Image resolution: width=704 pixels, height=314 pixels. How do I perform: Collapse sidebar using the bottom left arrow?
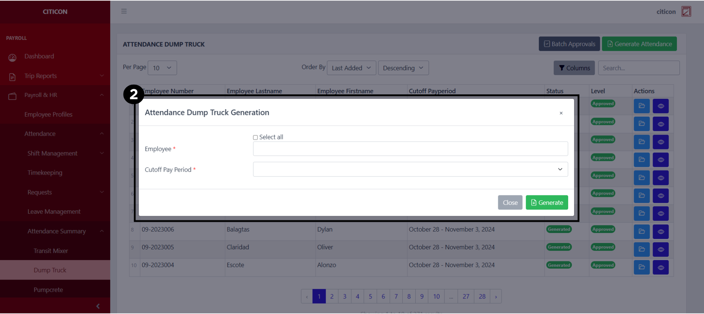[x=98, y=306]
